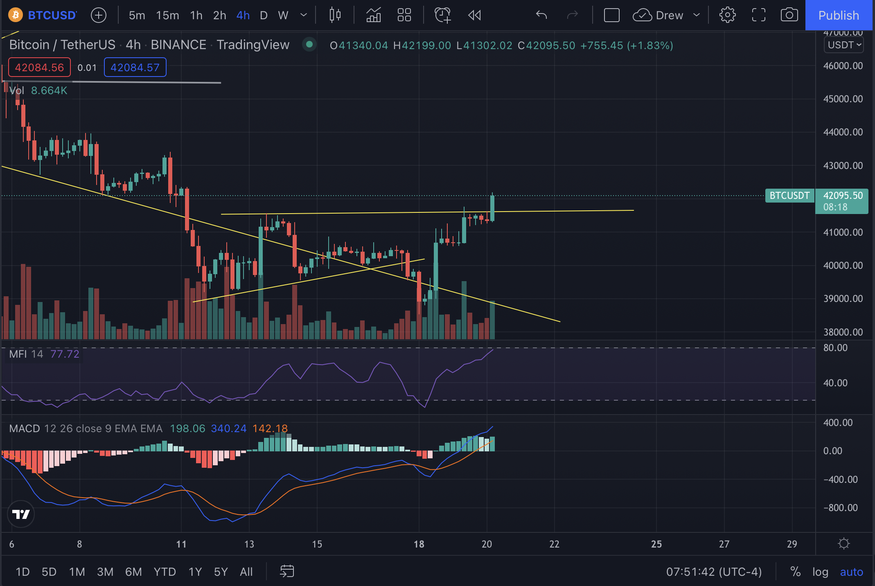
Task: Select the MFI 14 indicator legend
Action: (x=44, y=354)
